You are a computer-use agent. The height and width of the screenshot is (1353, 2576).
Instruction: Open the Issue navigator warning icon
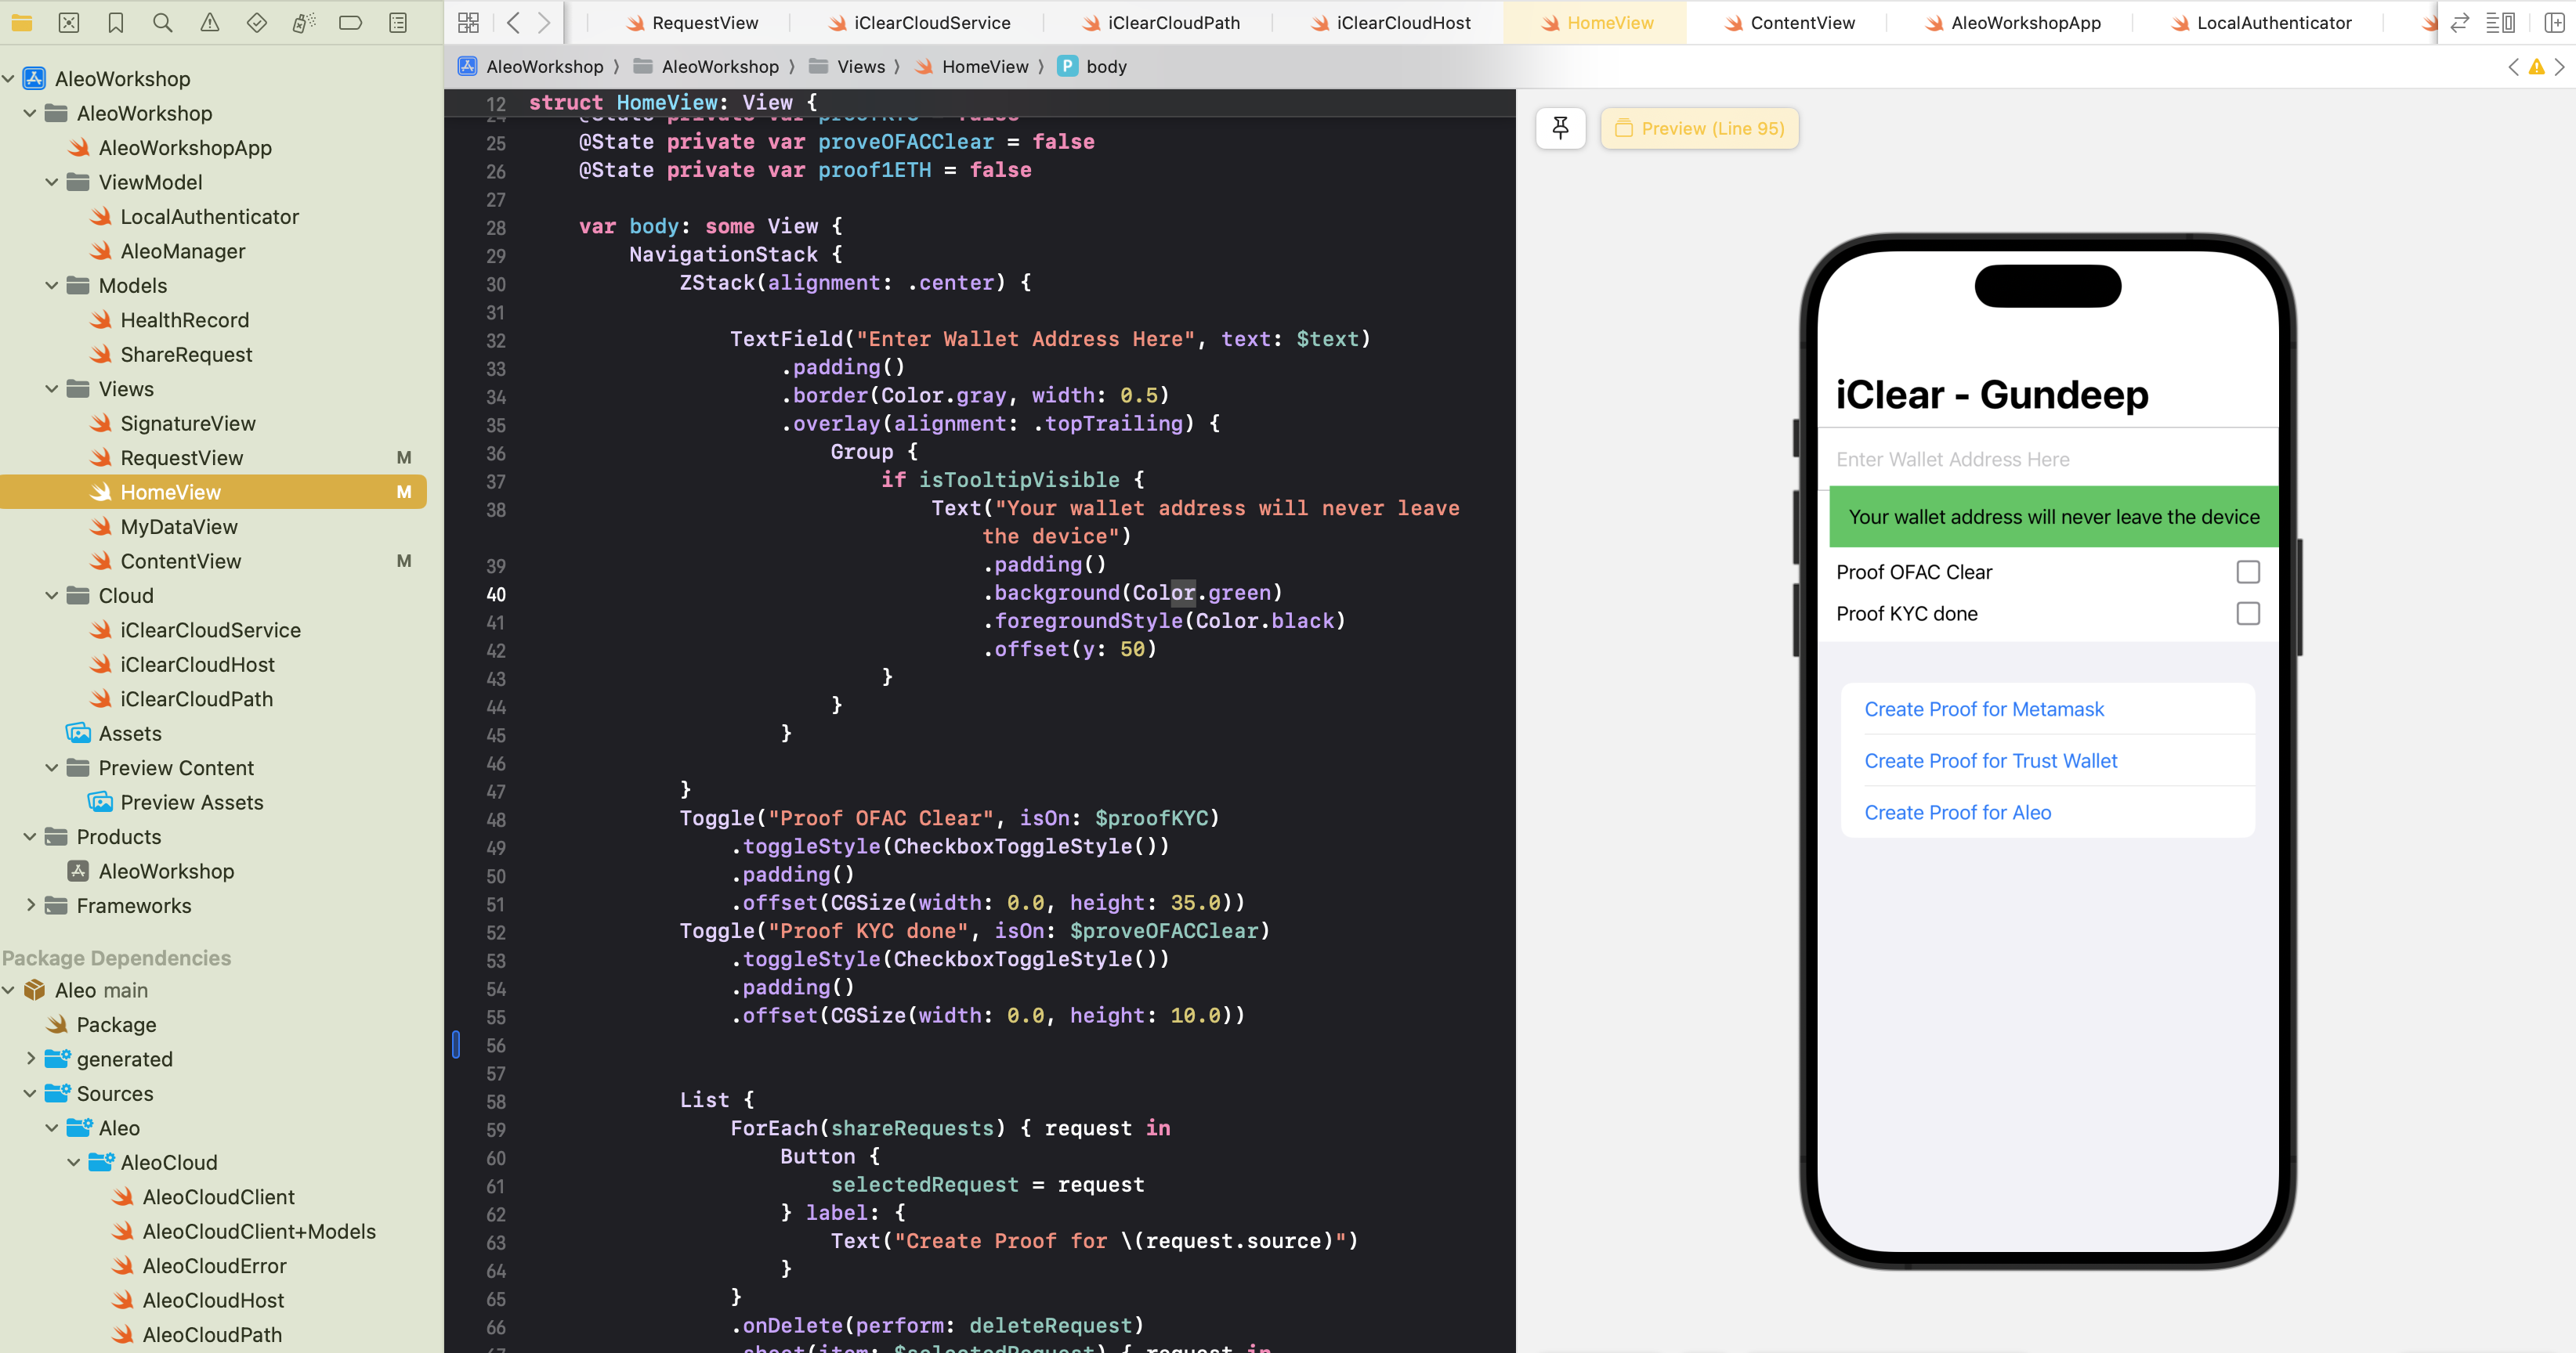click(x=209, y=22)
